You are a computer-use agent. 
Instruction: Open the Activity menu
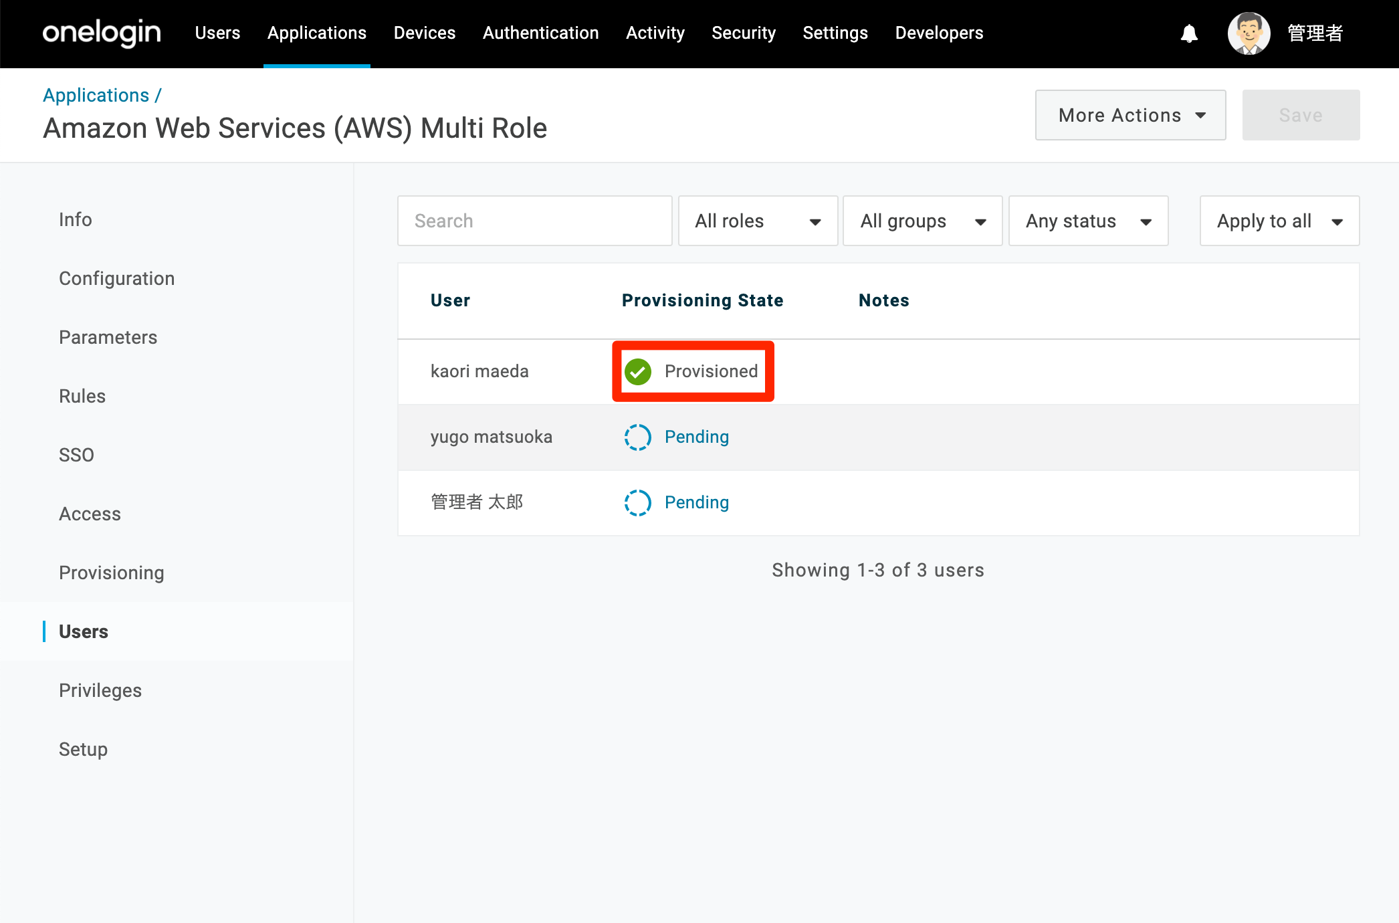(x=655, y=33)
